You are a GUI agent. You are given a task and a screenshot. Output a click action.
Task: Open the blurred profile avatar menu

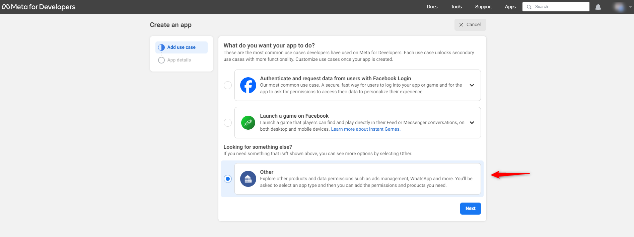click(619, 7)
